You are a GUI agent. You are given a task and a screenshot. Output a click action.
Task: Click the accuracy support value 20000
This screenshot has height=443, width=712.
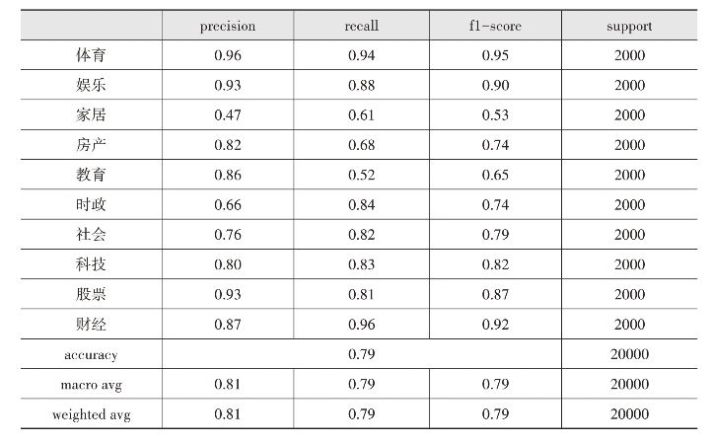click(x=629, y=354)
